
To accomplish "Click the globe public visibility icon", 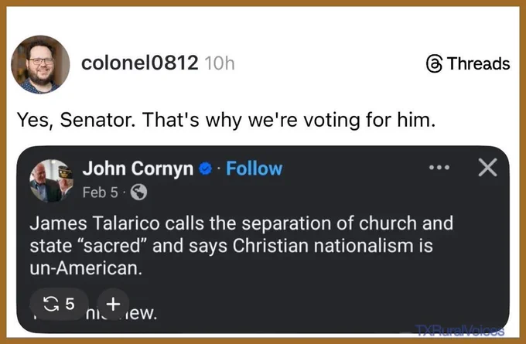I will pos(138,192).
